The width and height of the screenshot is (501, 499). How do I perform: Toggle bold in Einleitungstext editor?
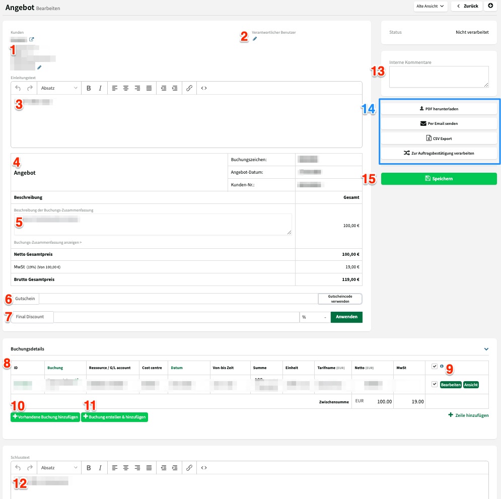tap(89, 88)
